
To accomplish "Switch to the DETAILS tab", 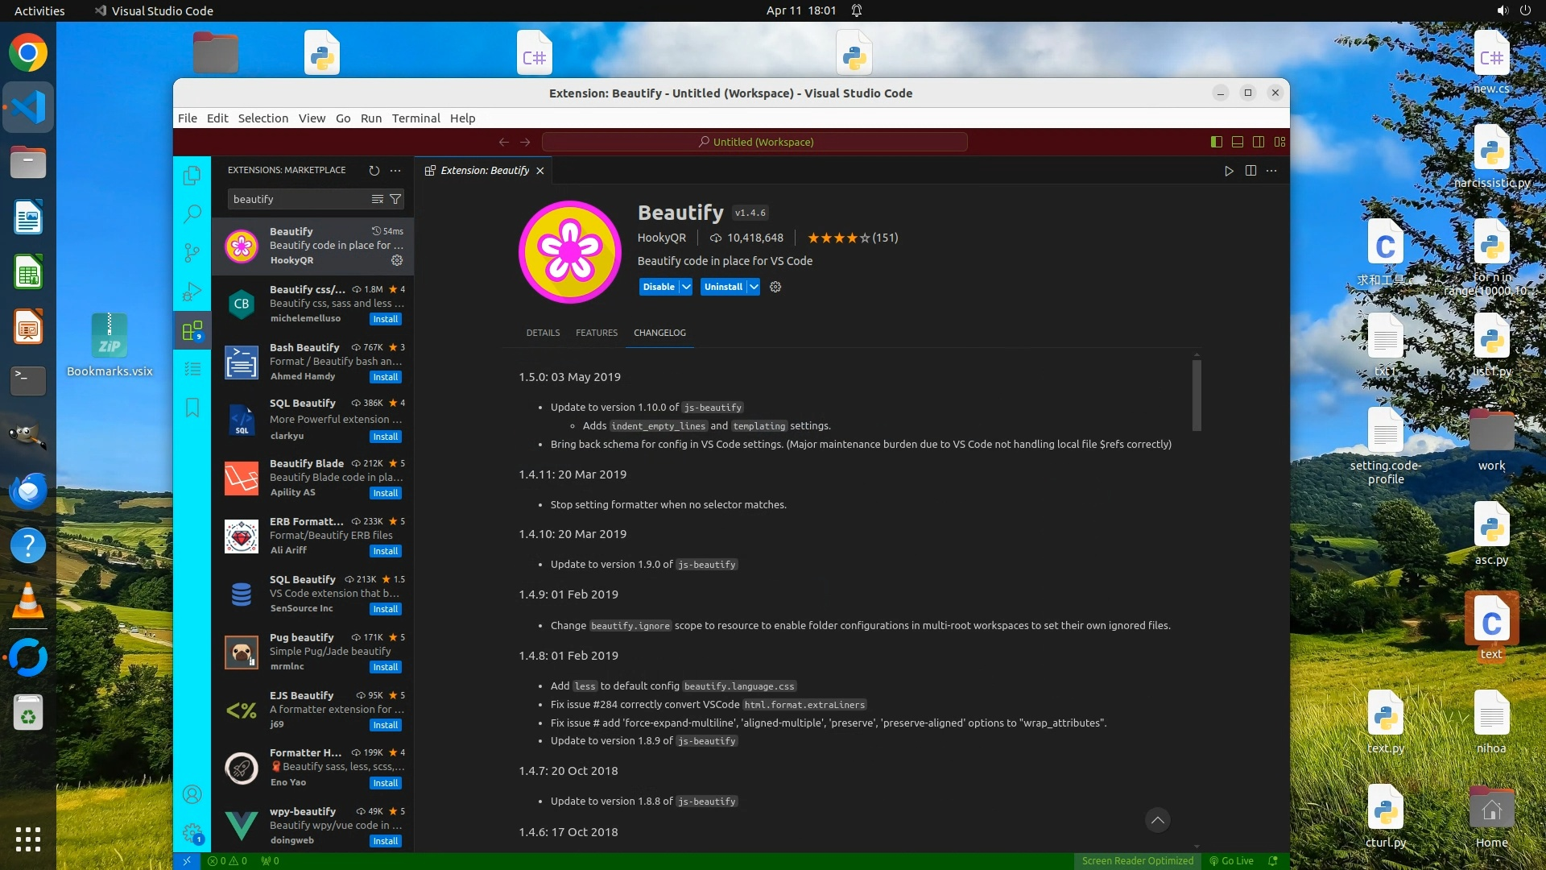I will tap(543, 333).
